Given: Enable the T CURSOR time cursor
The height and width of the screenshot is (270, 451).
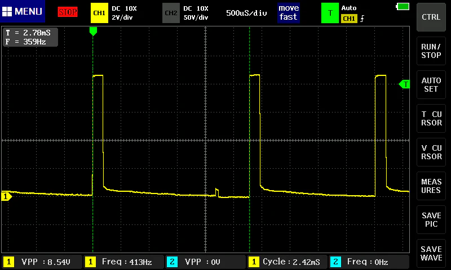Looking at the screenshot, I should [431, 119].
